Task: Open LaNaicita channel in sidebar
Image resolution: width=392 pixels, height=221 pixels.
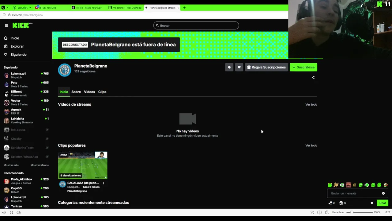Action: pyautogui.click(x=26, y=120)
